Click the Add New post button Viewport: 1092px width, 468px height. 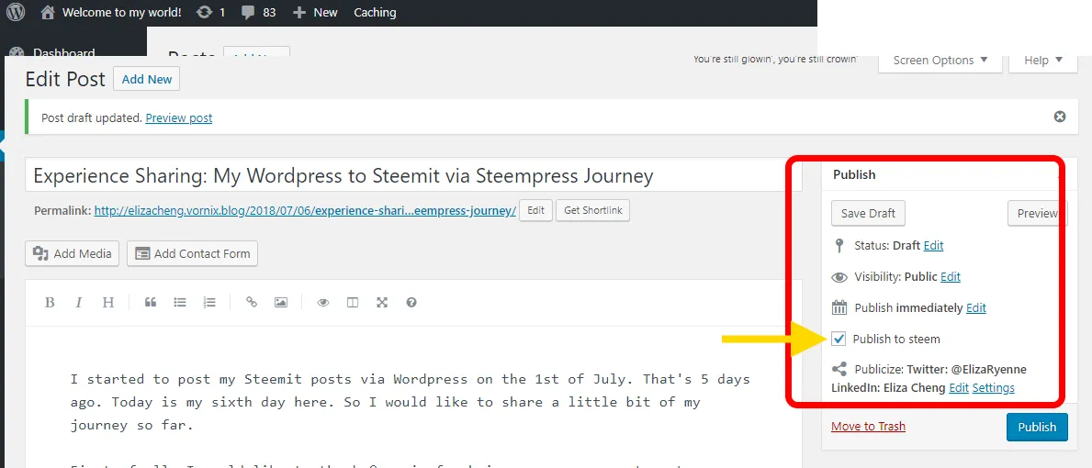pos(146,79)
